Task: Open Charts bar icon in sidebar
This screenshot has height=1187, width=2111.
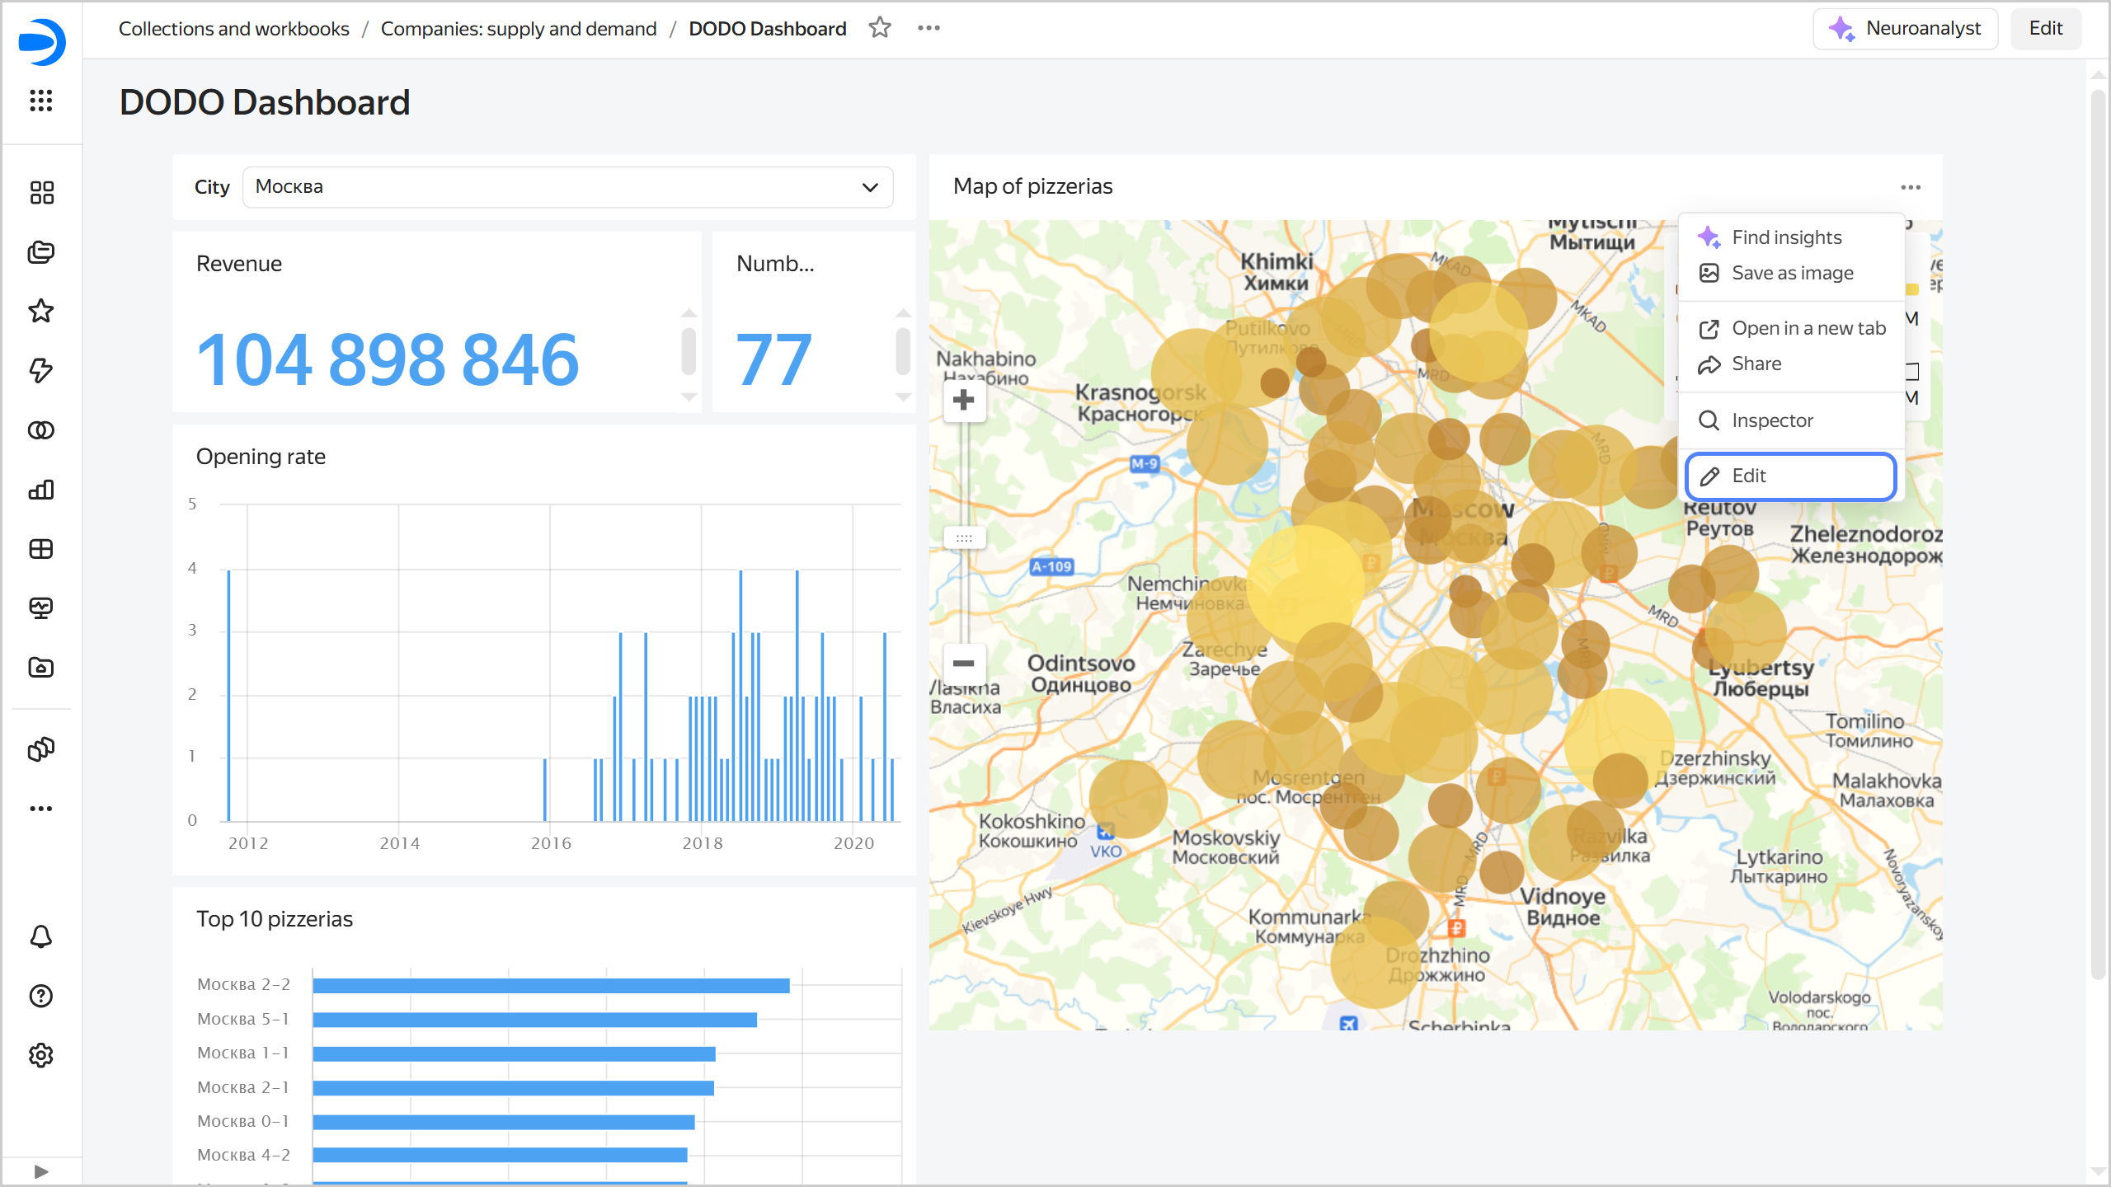Action: (x=41, y=490)
